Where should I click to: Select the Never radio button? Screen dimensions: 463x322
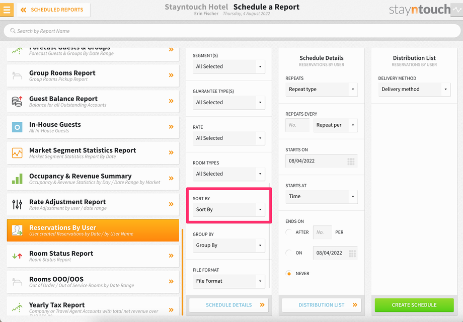pos(289,274)
